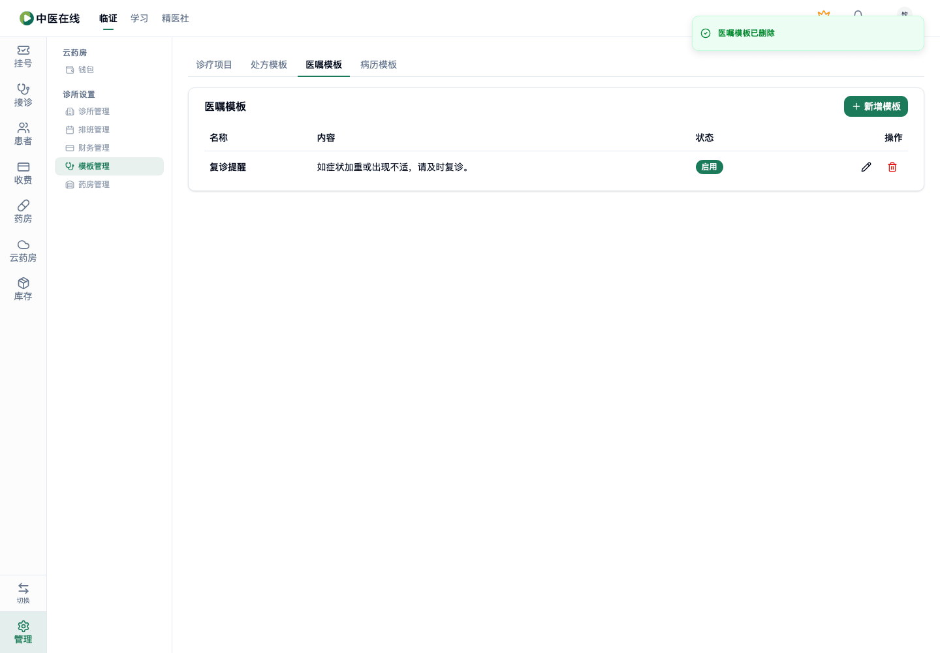
Task: Select the 医嘱模板 tab
Action: click(x=324, y=65)
